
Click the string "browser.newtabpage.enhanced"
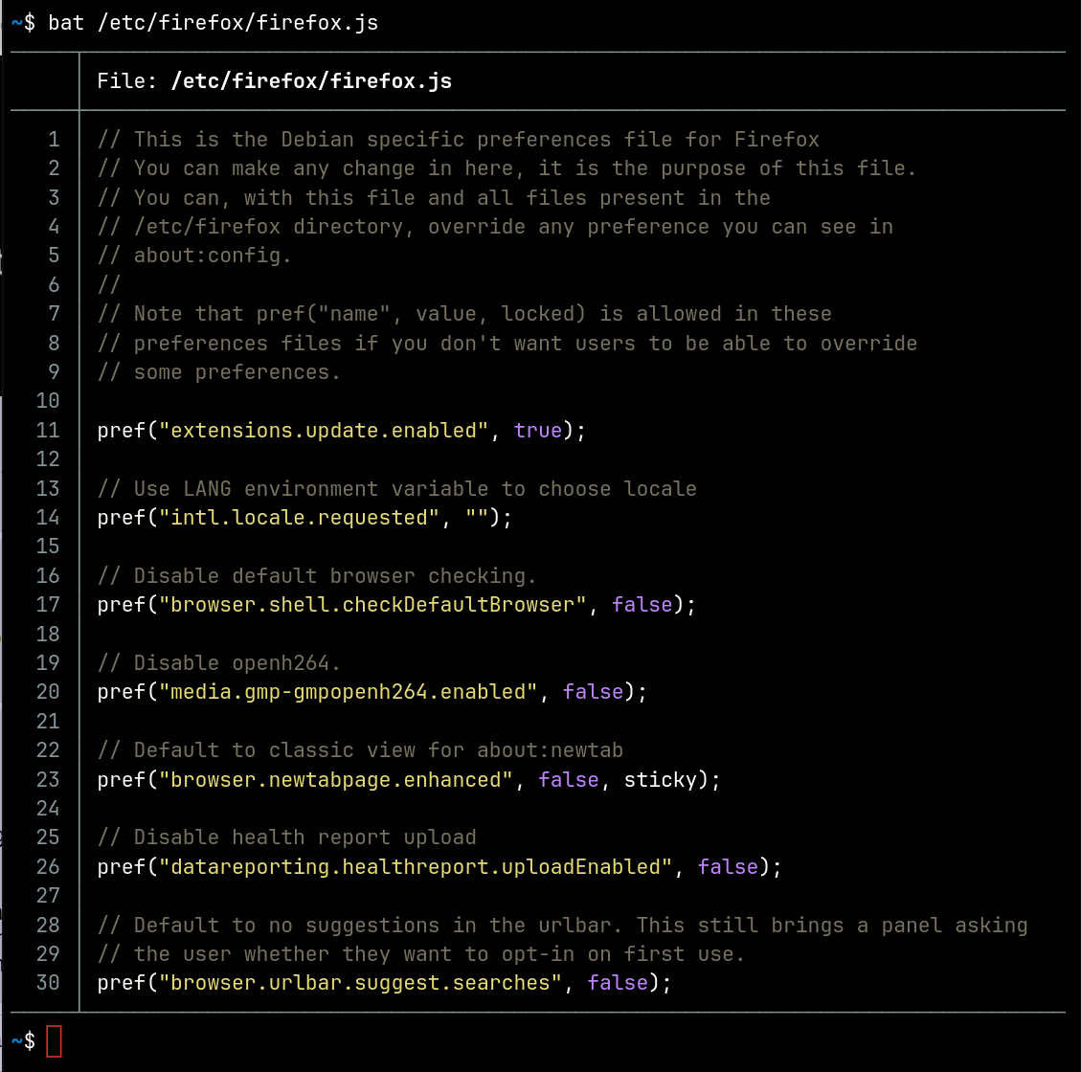[336, 780]
